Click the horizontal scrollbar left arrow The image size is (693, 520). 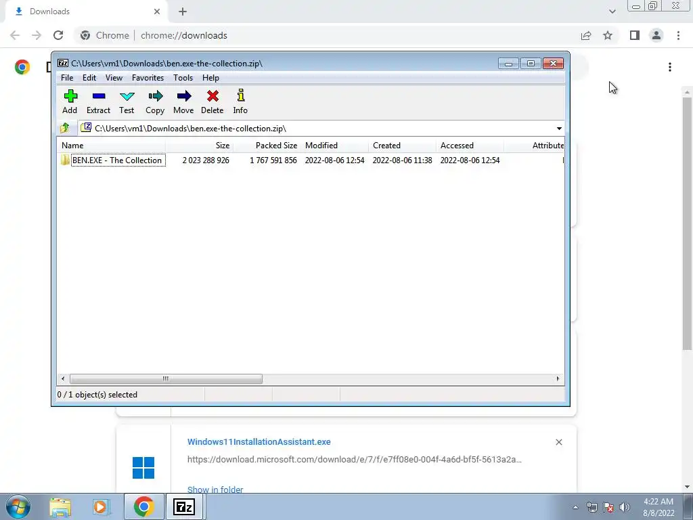(x=63, y=378)
